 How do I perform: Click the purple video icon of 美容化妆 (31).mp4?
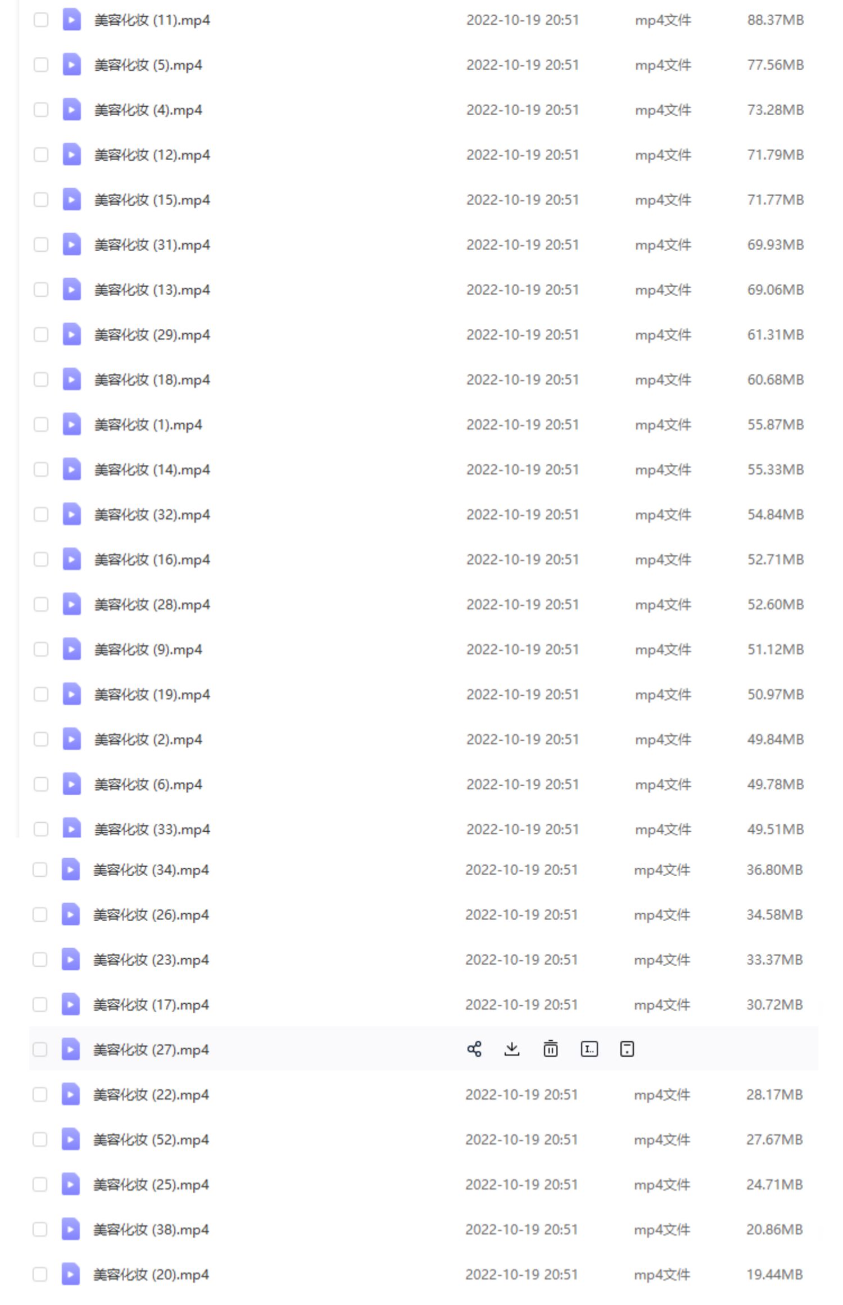[71, 244]
